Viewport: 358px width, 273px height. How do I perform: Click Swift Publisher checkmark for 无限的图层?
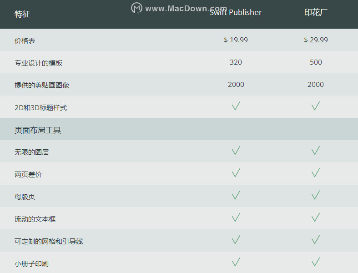236,151
